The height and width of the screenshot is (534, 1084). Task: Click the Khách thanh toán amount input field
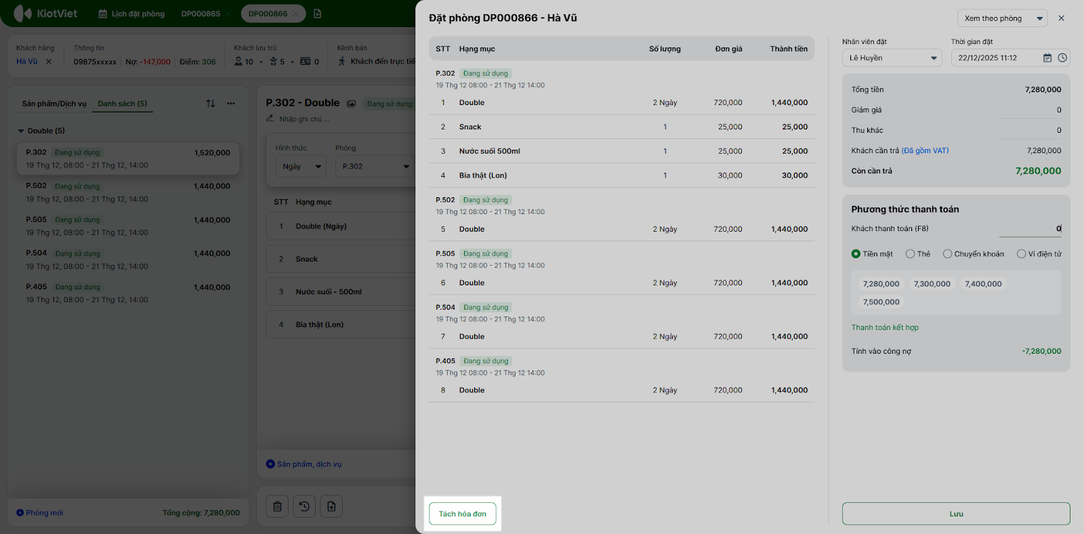1030,229
